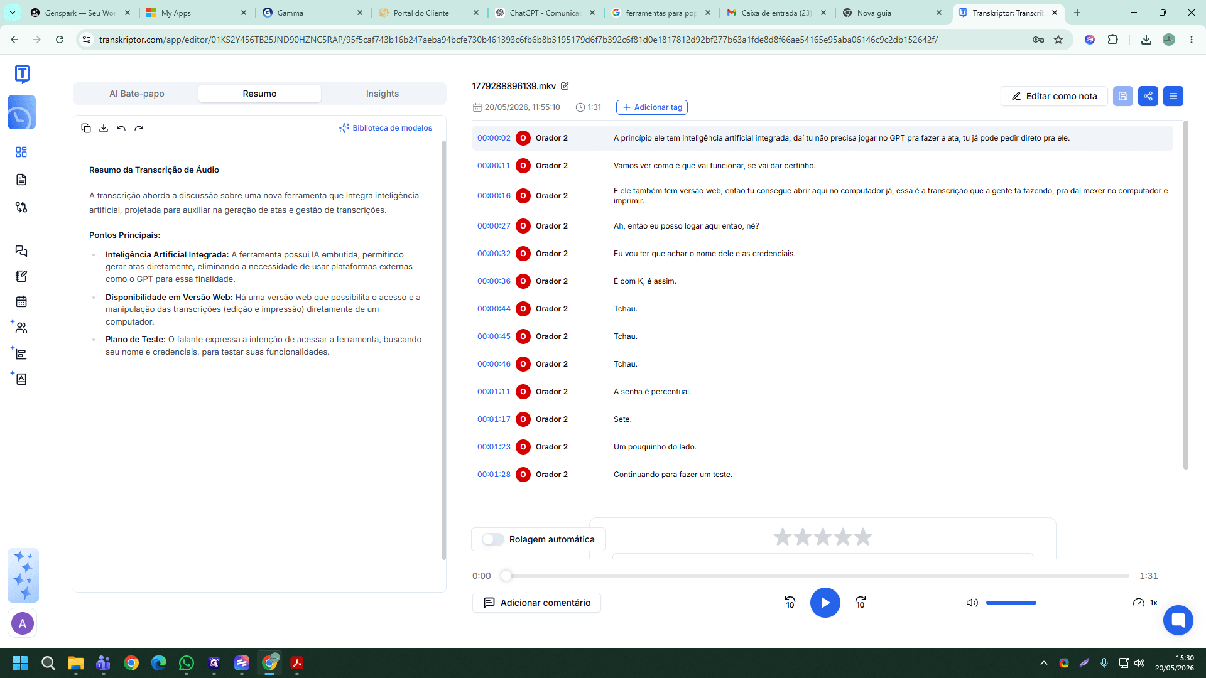Click the red speaker avatar at 00:00:36
The width and height of the screenshot is (1206, 678).
[x=523, y=281]
